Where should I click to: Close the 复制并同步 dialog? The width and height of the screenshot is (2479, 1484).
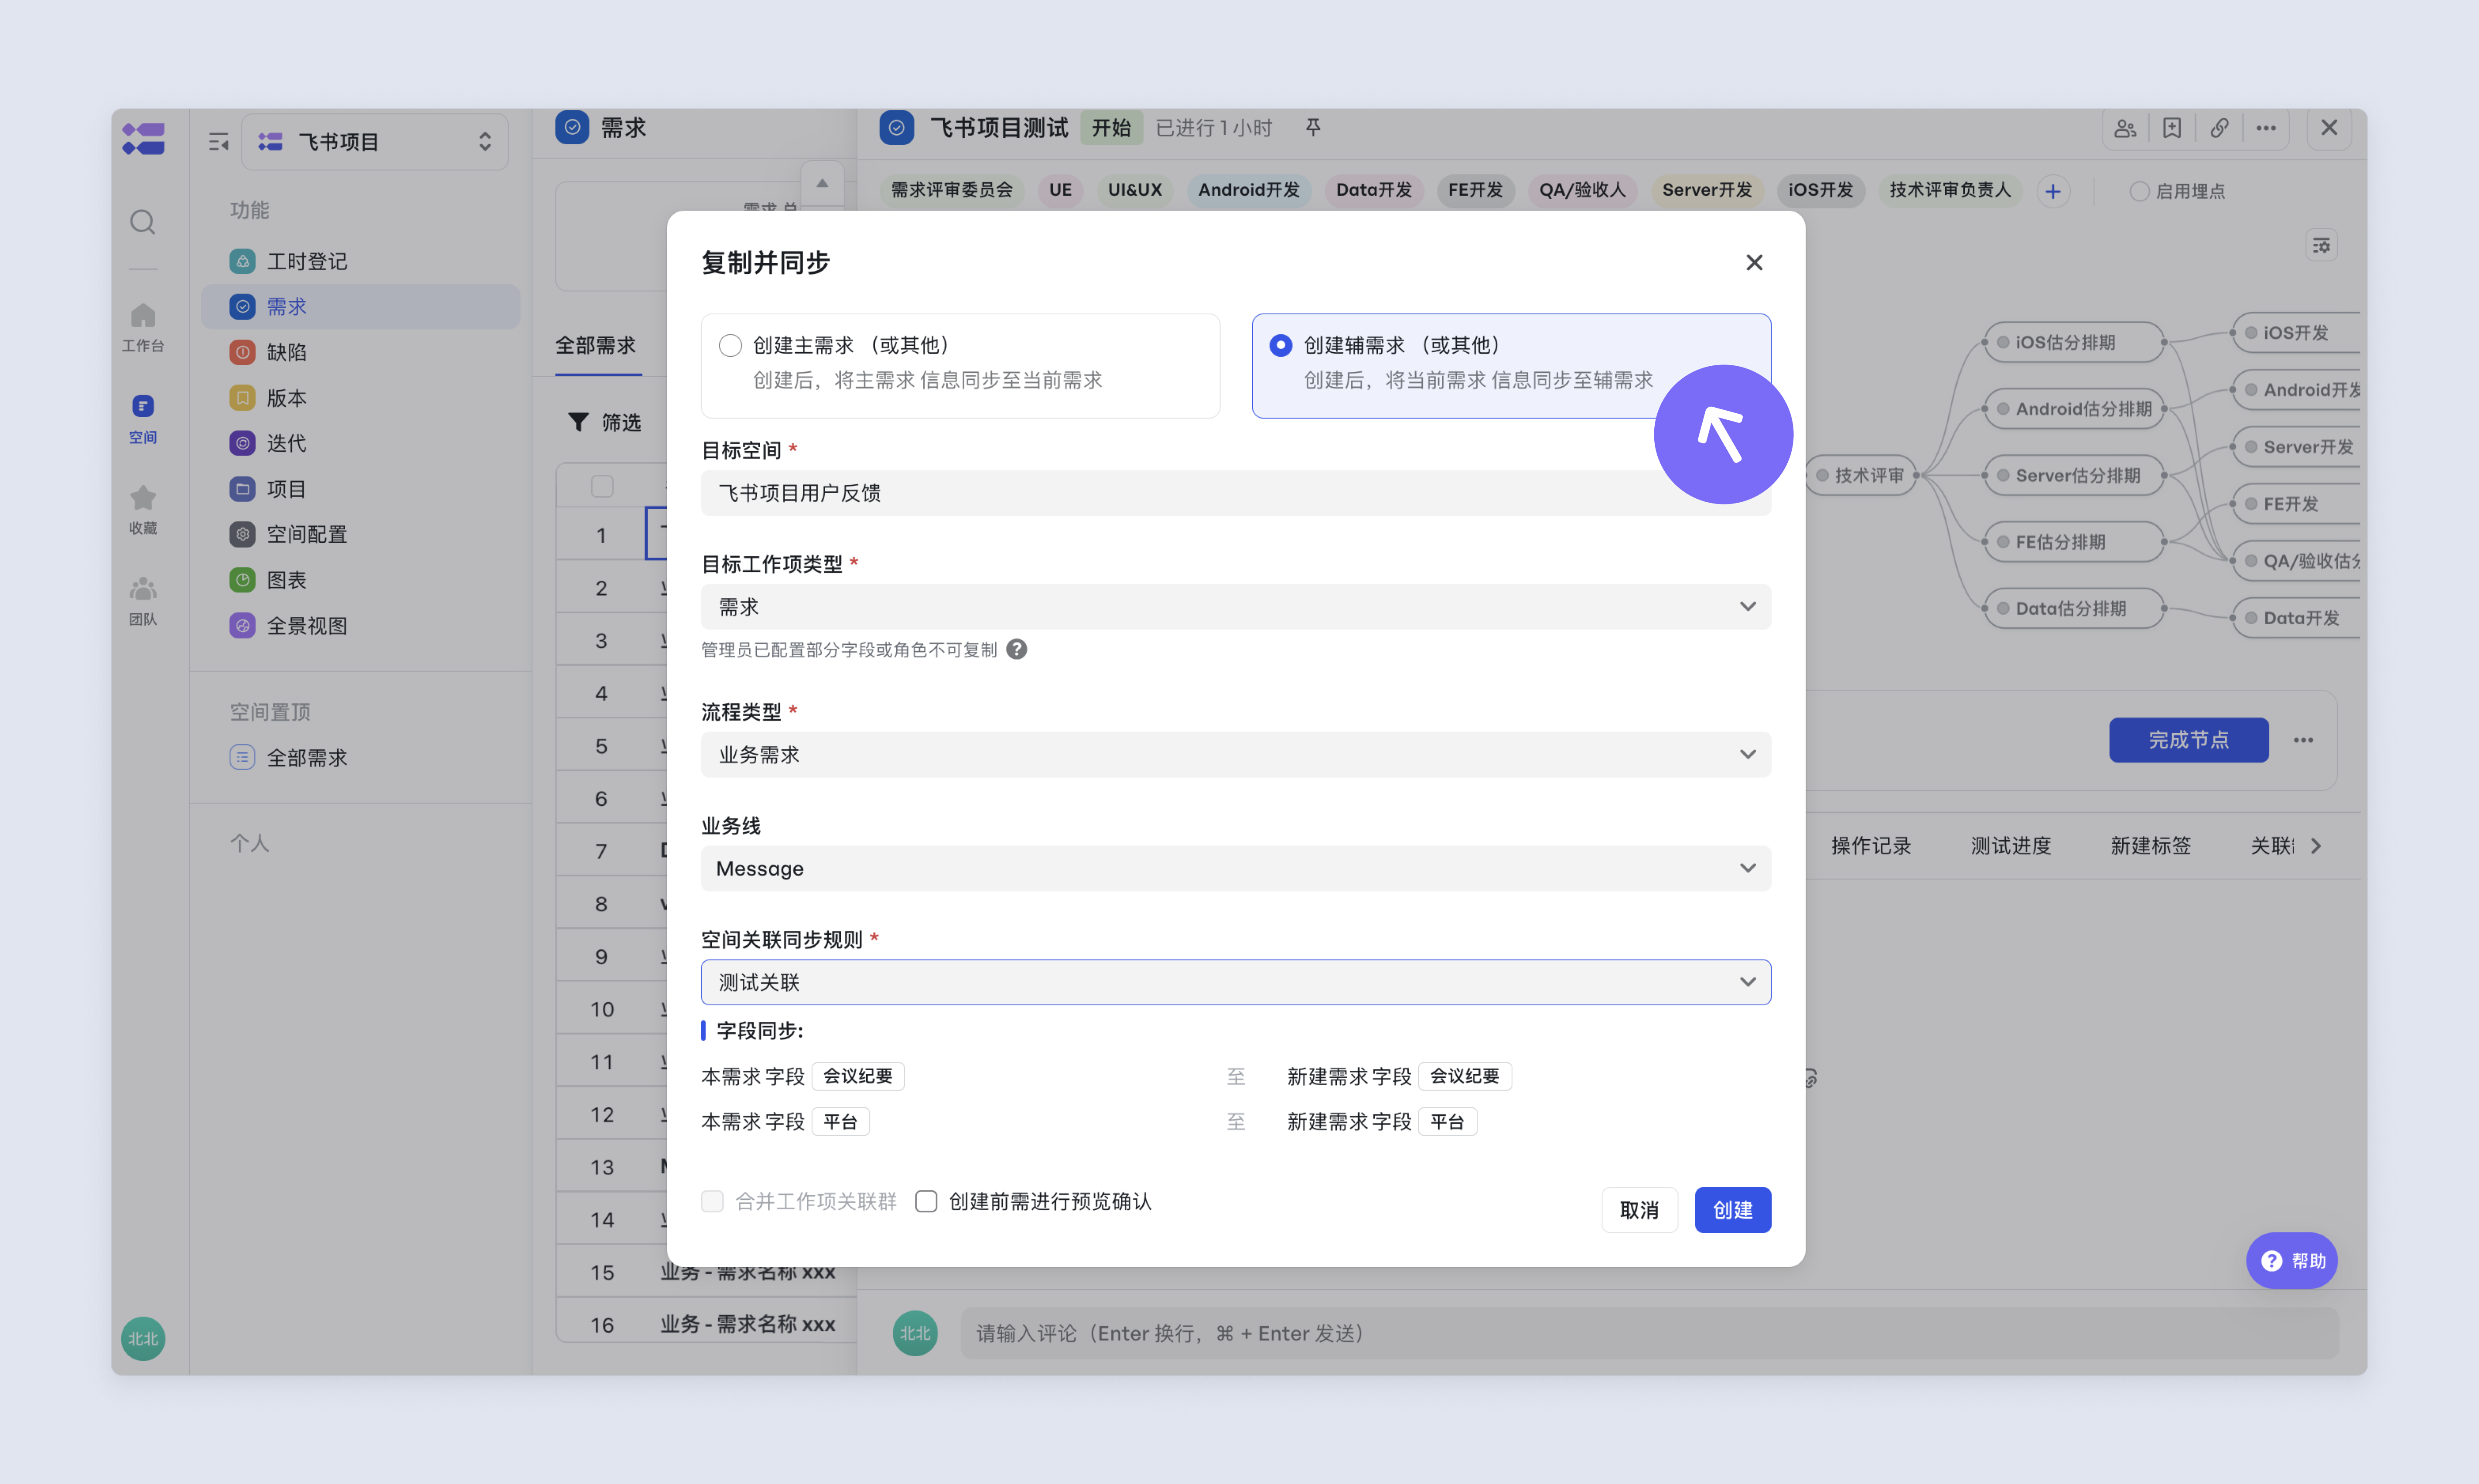(x=1754, y=262)
